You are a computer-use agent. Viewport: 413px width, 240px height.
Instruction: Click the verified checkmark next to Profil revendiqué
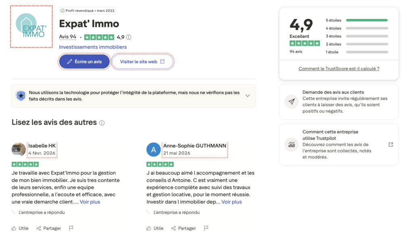point(63,11)
